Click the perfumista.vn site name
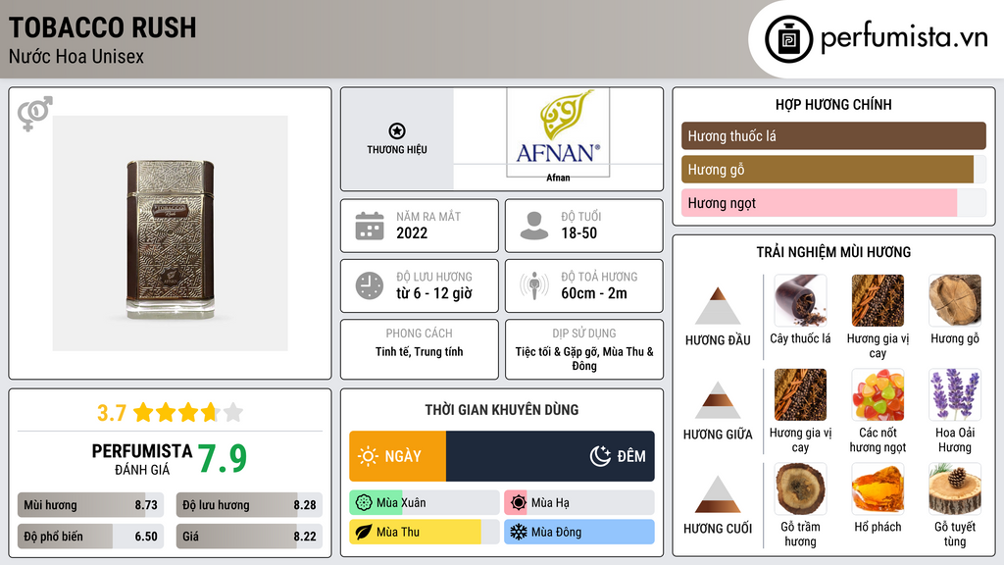This screenshot has width=1004, height=565. coord(903,38)
